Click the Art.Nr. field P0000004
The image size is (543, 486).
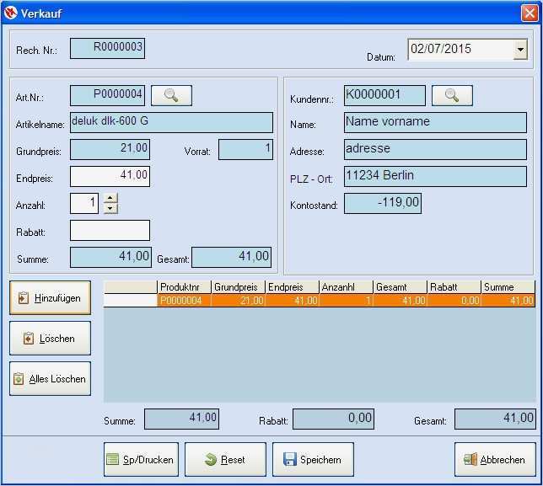[x=107, y=95]
